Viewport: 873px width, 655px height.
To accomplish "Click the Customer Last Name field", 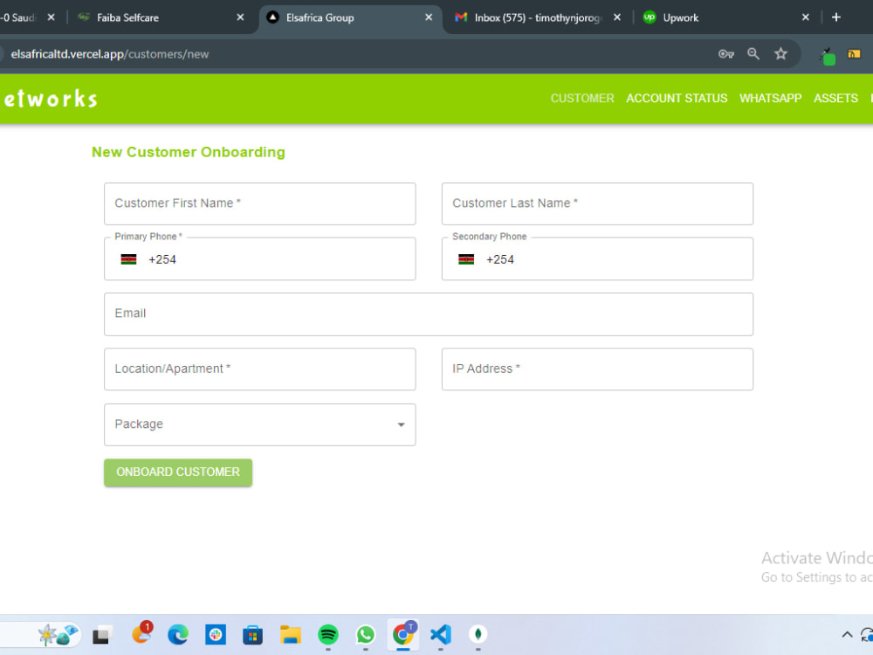I will tap(597, 203).
